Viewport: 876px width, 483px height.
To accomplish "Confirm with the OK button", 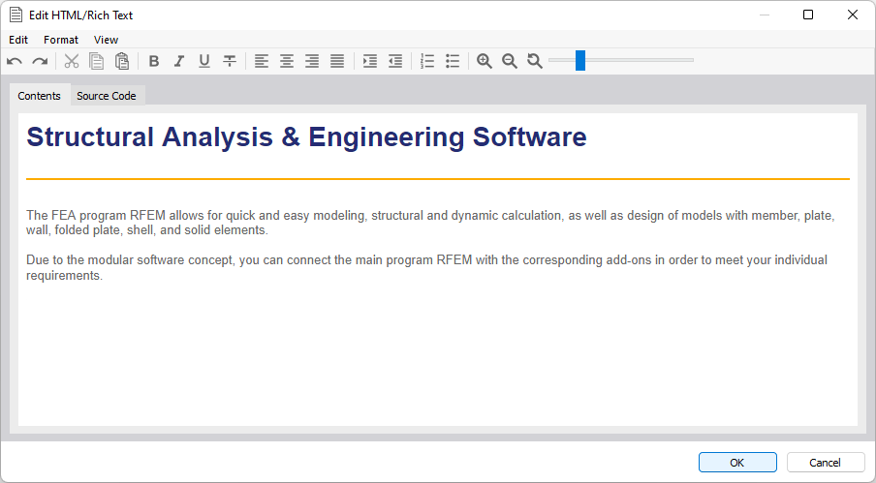I will coord(737,463).
